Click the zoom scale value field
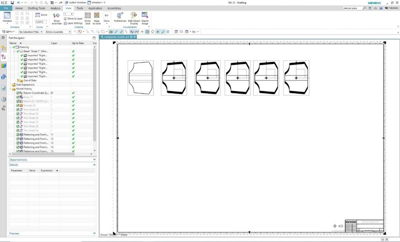The height and width of the screenshot is (242, 400). [x=39, y=22]
